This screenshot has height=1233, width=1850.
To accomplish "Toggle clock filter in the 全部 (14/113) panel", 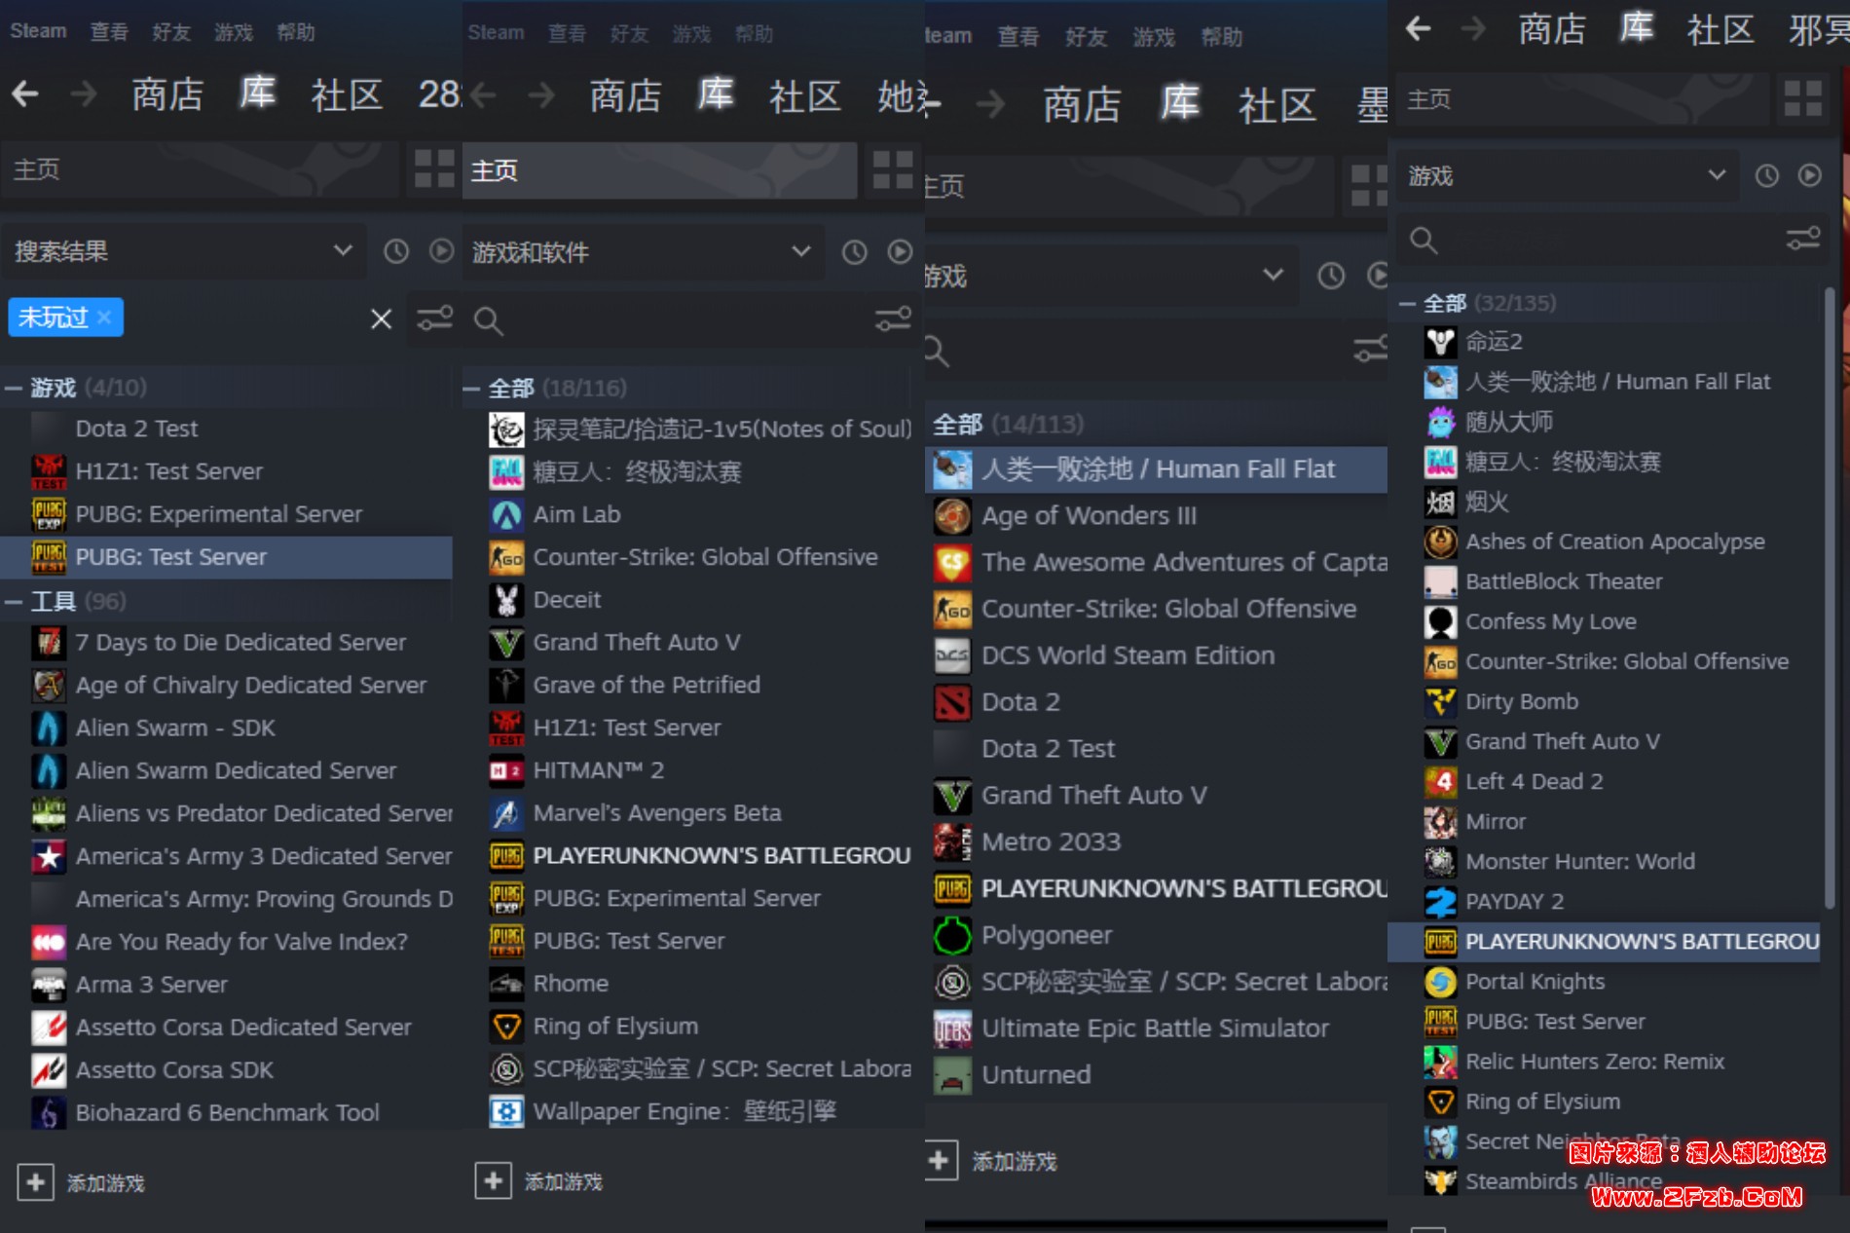I will pyautogui.click(x=1331, y=276).
